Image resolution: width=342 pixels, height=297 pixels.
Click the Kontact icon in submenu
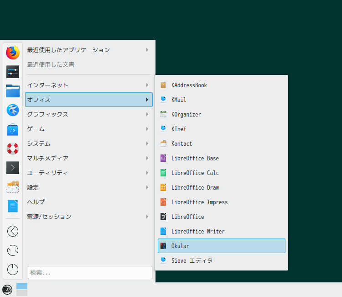click(163, 143)
